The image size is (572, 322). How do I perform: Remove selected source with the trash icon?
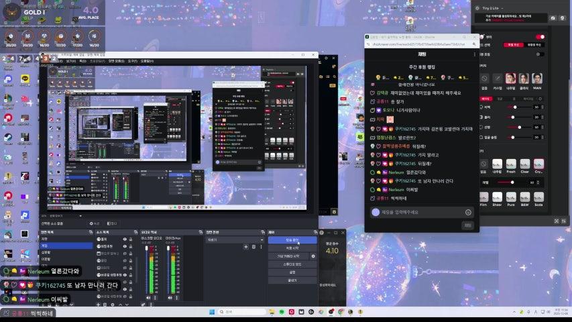pyautogui.click(x=105, y=305)
